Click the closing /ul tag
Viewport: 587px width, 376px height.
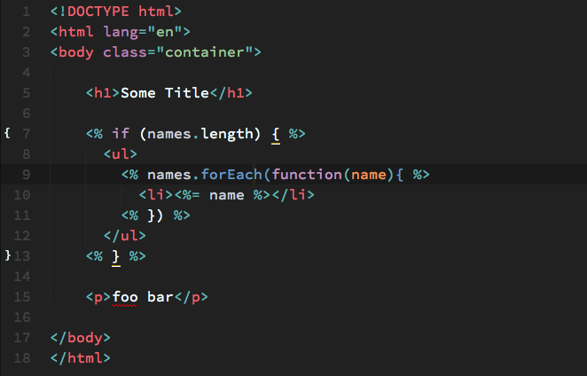click(125, 236)
